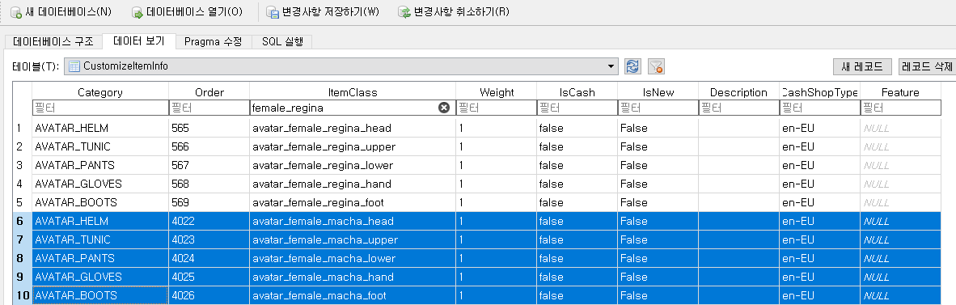Focus the Weight filter field
The width and height of the screenshot is (956, 305).
click(x=497, y=108)
